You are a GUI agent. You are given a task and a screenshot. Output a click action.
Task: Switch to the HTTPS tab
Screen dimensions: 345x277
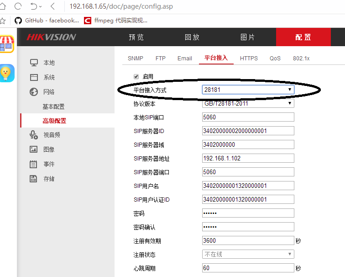249,59
